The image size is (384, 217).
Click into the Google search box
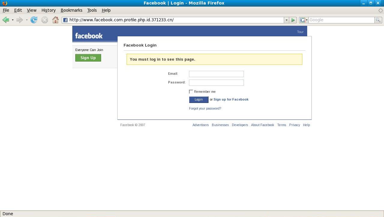[x=341, y=20]
